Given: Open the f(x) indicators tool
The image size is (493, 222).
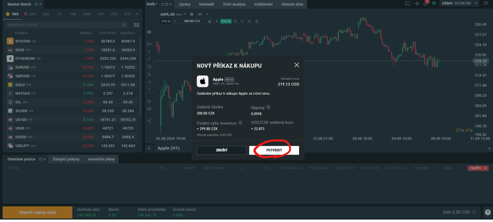Looking at the screenshot, I should pyautogui.click(x=149, y=44).
